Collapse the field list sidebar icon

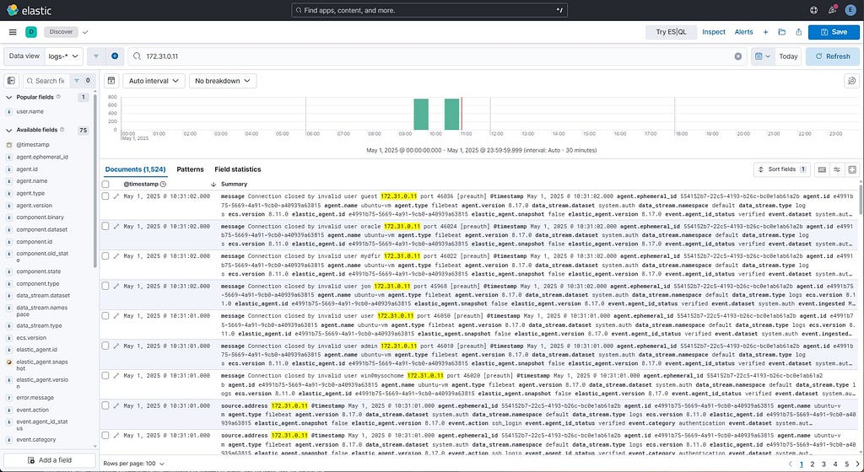click(11, 81)
